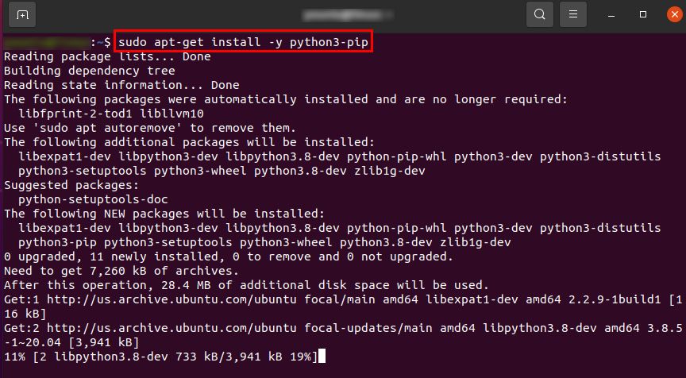Select the libfprint-2-tod1 package name
Screen dimensions: 686x378
(x=75, y=114)
